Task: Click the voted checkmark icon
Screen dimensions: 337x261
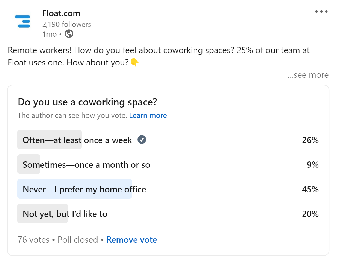Action: (142, 140)
